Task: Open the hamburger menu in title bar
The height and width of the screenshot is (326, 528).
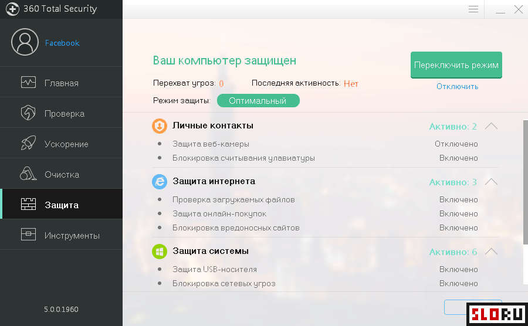Action: (x=473, y=9)
